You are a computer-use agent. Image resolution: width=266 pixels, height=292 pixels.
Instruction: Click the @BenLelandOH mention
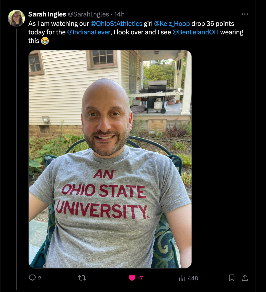(196, 32)
